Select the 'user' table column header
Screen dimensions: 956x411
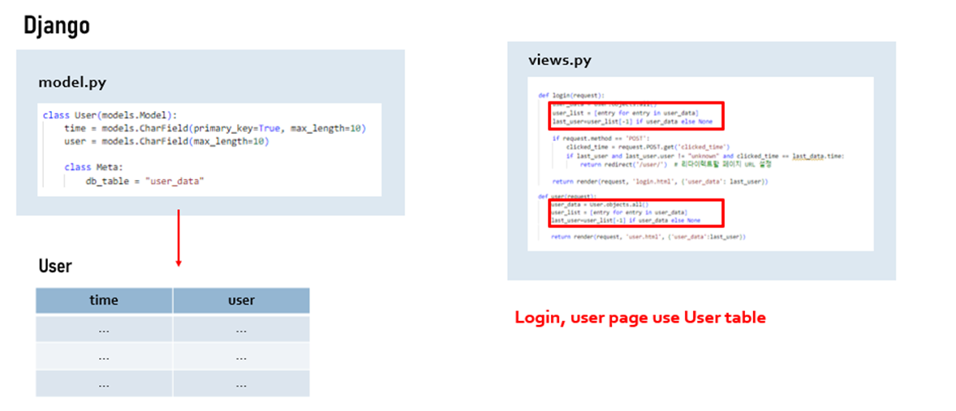click(242, 300)
